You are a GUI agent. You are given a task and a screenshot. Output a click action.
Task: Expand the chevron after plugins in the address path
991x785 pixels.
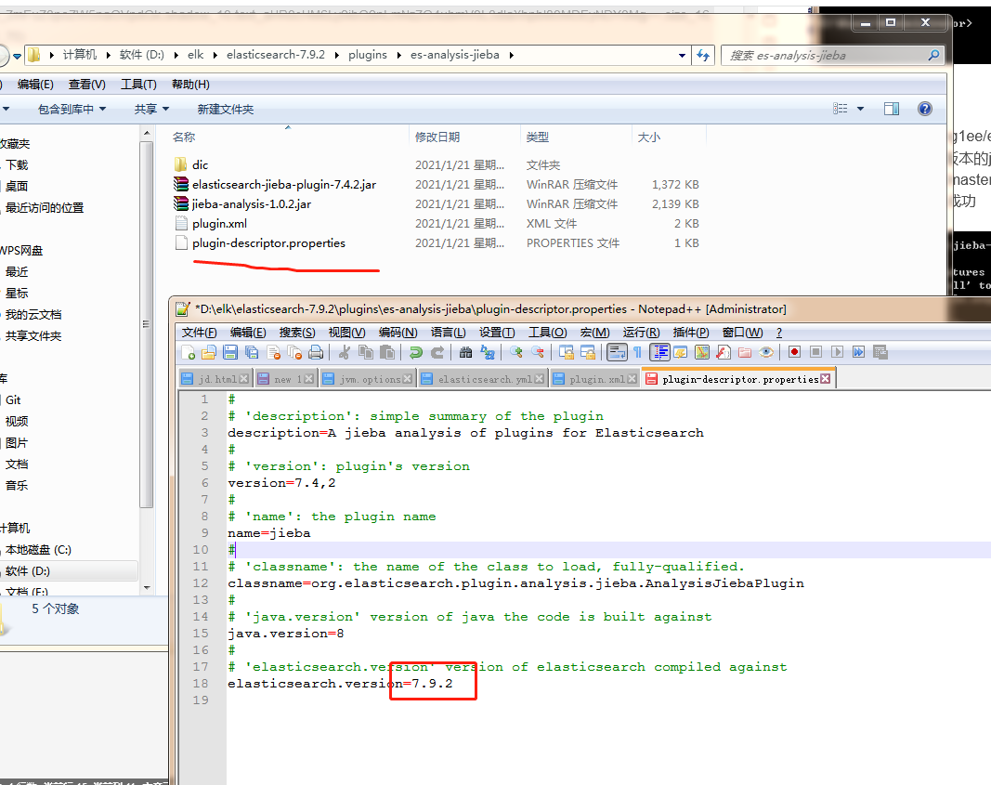coord(399,55)
